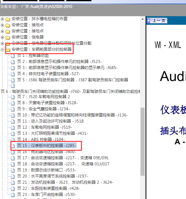The height and width of the screenshot is (199, 186).
Task: Open 页 21 发动机控制器 - J623
Action: [65, 182]
